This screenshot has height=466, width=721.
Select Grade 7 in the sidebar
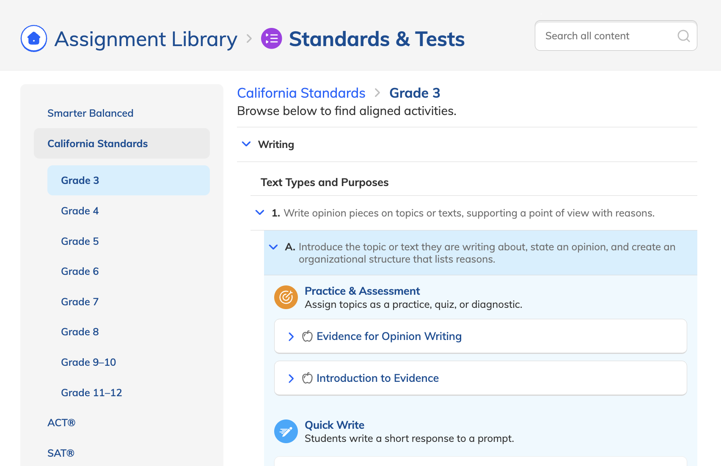[80, 302]
